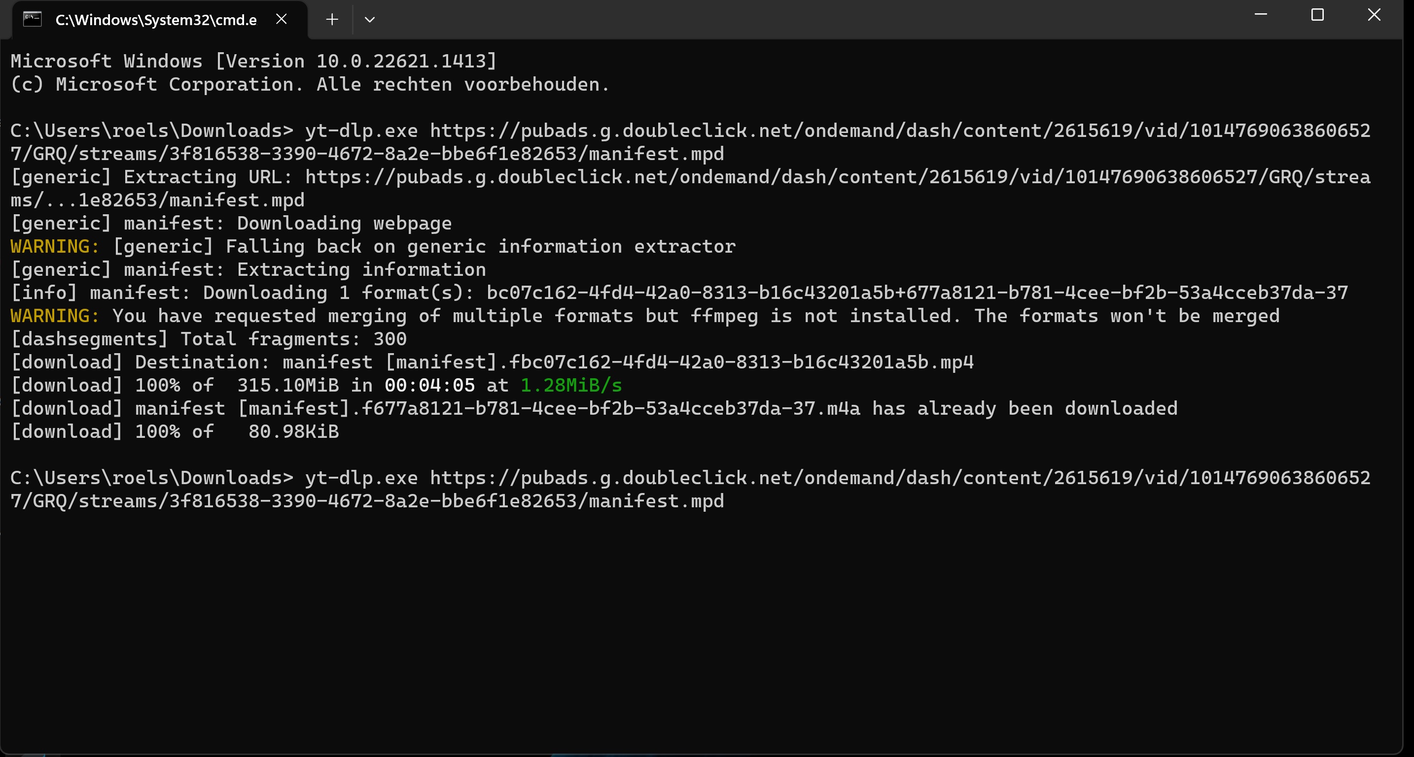
Task: Select the C:\Windows\System32\cmd.exe tab
Action: coord(155,20)
